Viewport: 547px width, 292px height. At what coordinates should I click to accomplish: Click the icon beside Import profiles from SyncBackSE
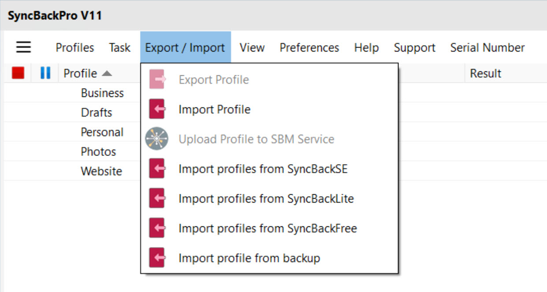(x=157, y=169)
